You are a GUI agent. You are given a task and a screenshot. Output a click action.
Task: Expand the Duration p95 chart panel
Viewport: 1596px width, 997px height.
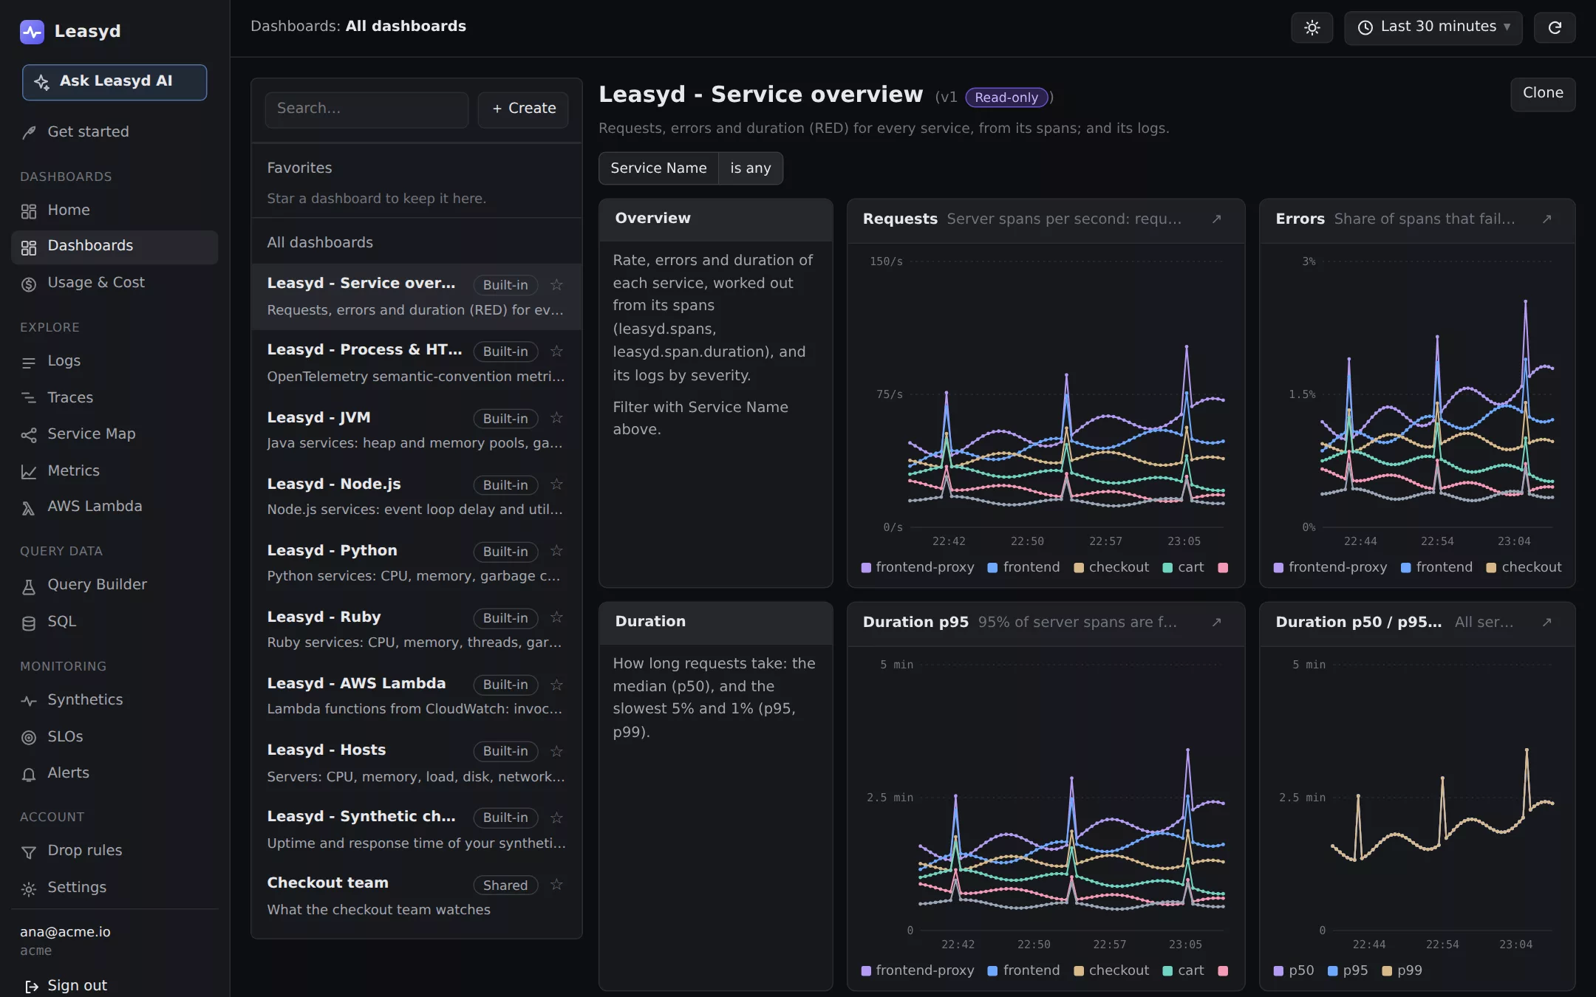coord(1217,623)
